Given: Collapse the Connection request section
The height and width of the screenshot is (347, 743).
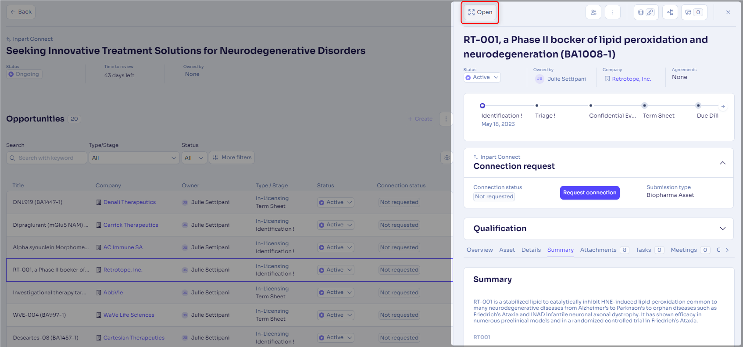Looking at the screenshot, I should click(722, 163).
